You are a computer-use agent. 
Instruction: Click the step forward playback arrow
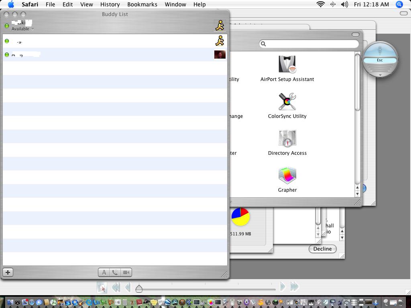283,287
